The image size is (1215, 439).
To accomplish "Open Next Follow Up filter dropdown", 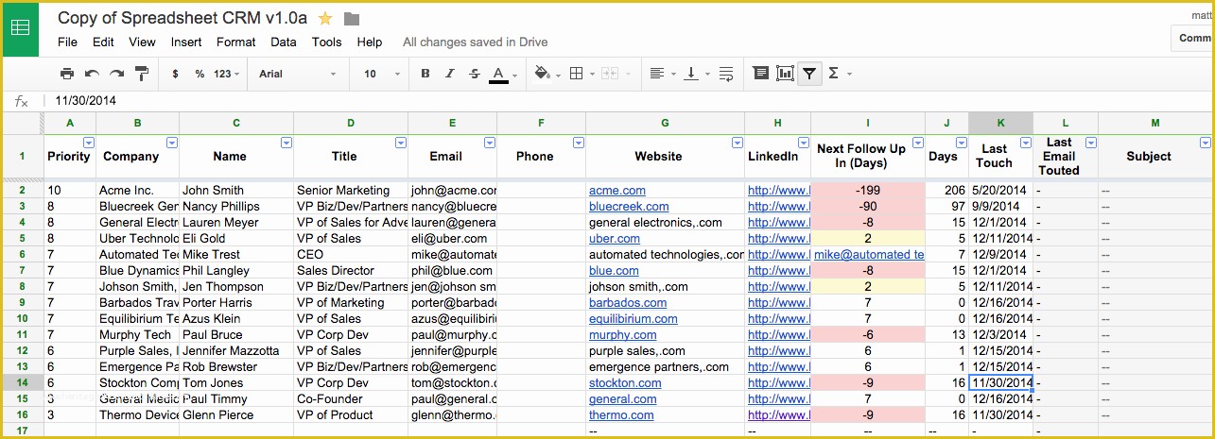I will [x=918, y=144].
